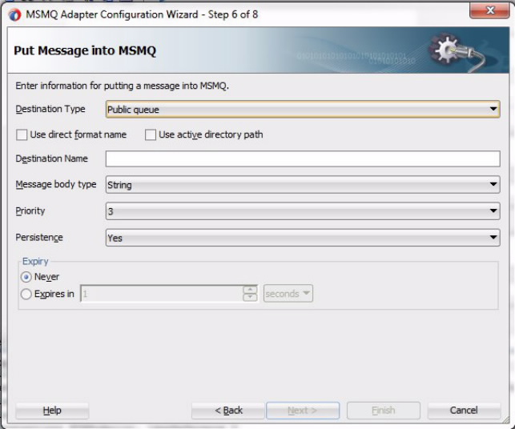Click the Put Message into MSMQ heading

(x=85, y=50)
